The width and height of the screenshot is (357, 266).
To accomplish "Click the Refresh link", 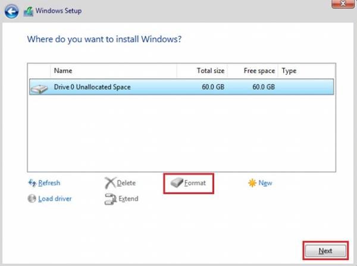I will pyautogui.click(x=49, y=183).
